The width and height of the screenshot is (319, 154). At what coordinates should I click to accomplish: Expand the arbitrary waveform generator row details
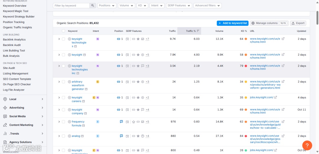pos(59,82)
